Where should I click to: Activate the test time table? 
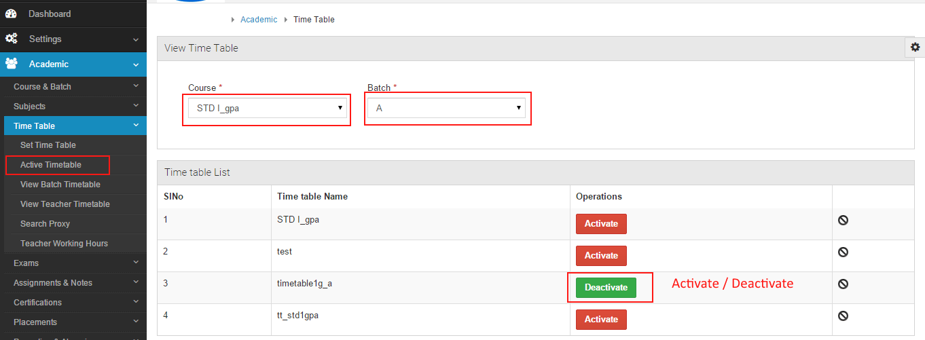[601, 256]
